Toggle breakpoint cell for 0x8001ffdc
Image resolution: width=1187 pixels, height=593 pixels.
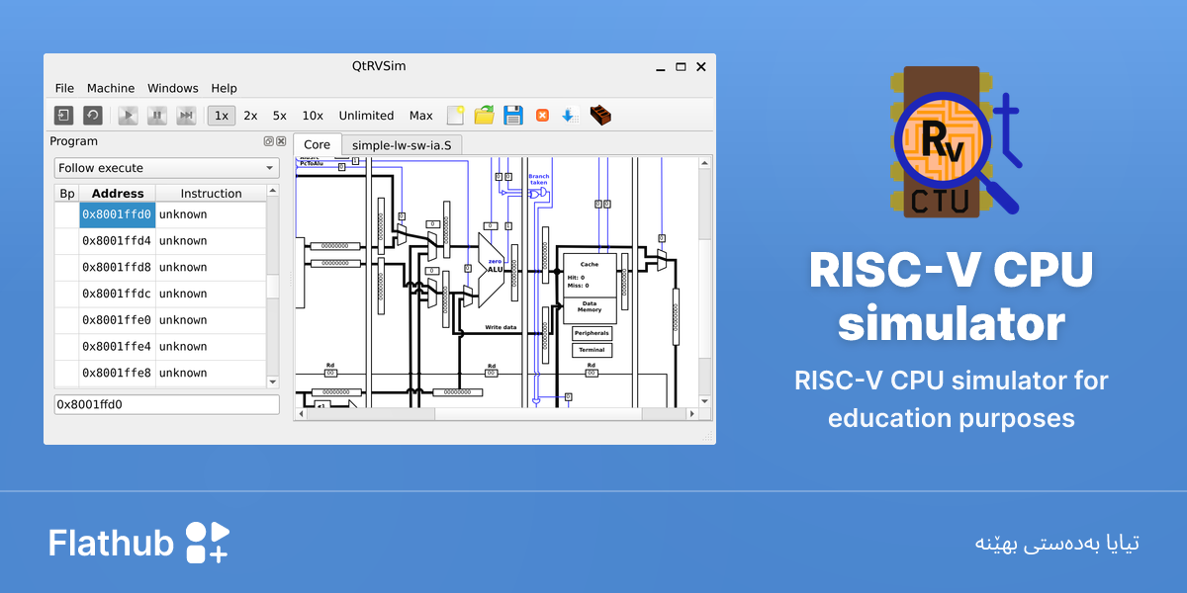coord(67,294)
